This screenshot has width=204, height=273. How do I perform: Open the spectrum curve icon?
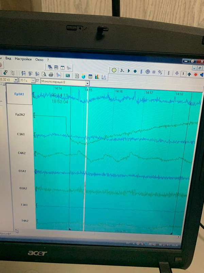[104, 77]
